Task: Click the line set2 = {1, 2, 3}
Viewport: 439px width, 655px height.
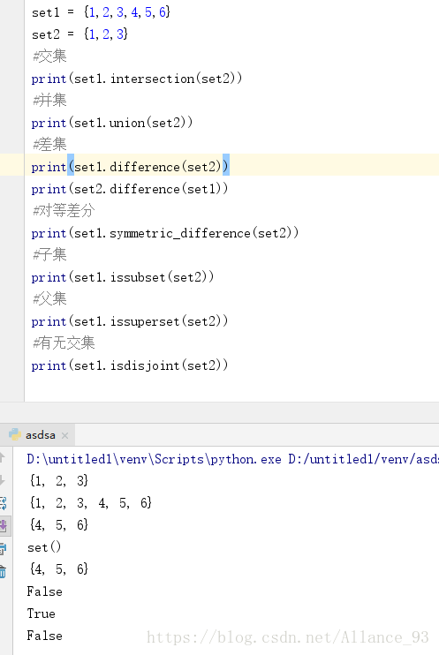Action: 79,34
